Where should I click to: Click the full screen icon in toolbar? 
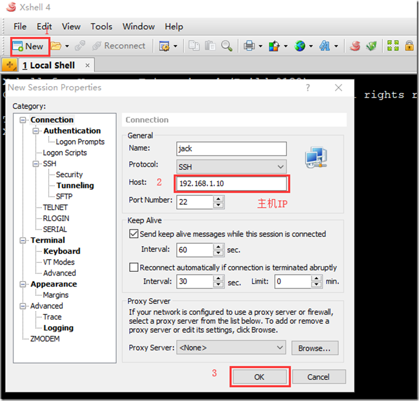pos(393,46)
